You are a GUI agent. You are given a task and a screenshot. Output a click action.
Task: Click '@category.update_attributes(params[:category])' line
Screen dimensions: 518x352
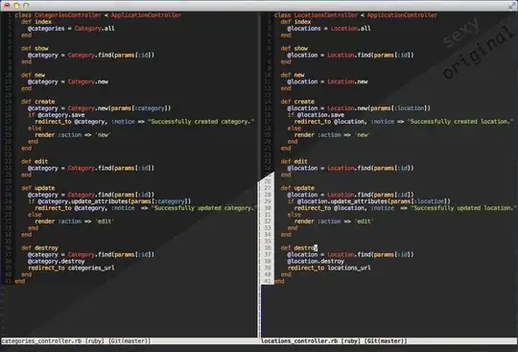pyautogui.click(x=109, y=201)
